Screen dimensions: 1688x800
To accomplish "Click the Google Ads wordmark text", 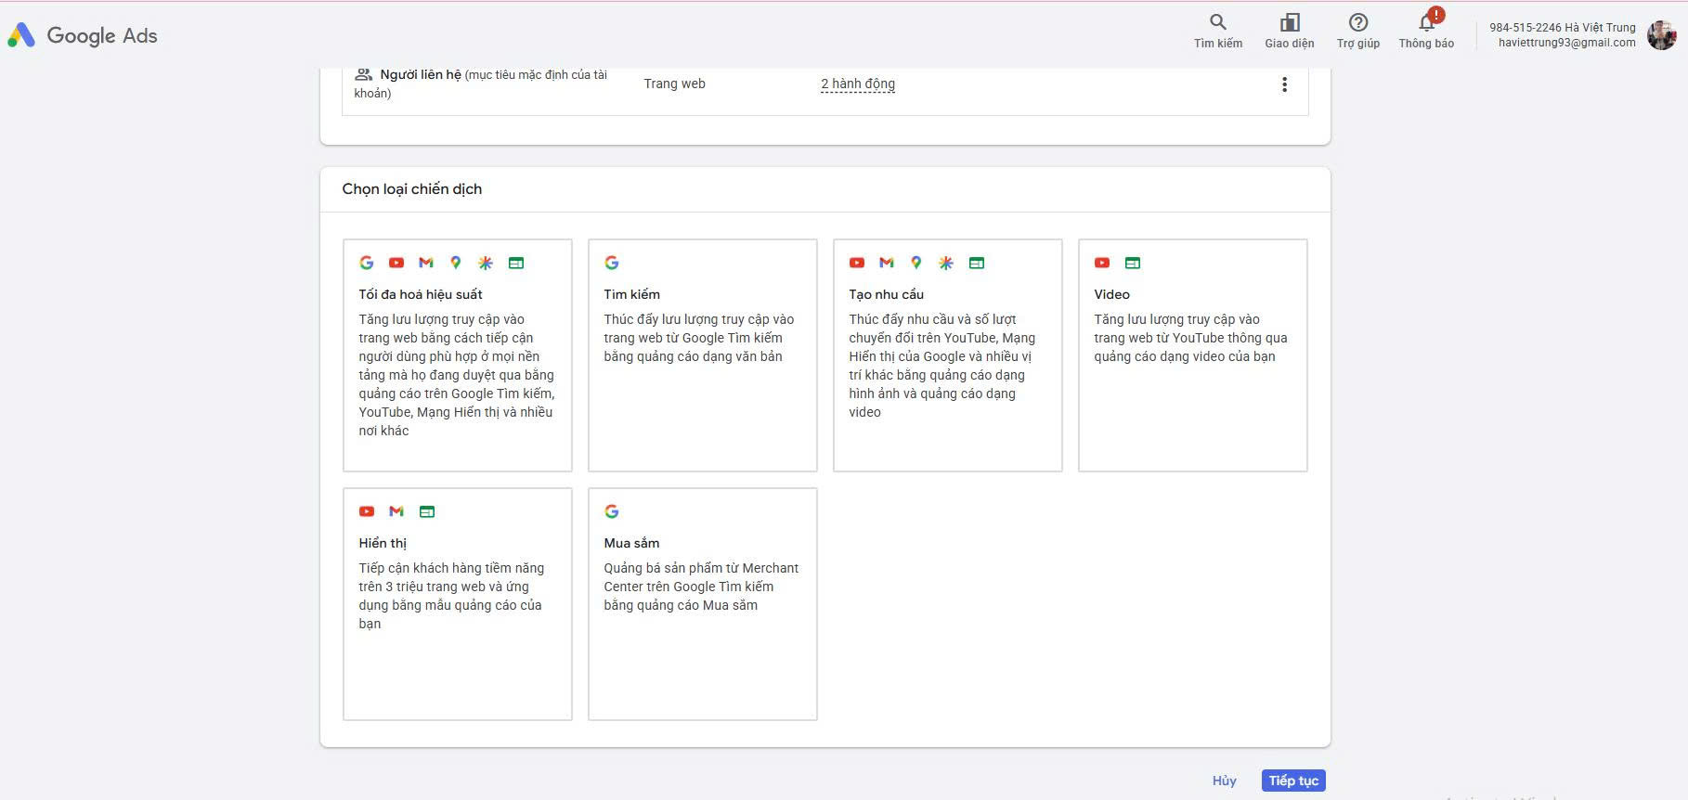I will tap(102, 35).
